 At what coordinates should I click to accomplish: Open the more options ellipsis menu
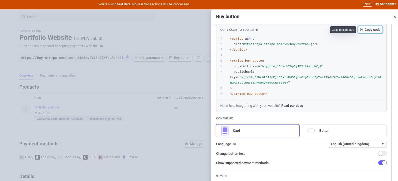click(208, 58)
